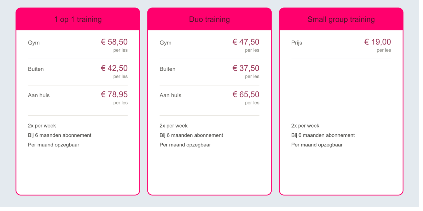Click 'Per maand opzegbaar' in Small group card
This screenshot has height=211, width=423.
click(x=317, y=145)
